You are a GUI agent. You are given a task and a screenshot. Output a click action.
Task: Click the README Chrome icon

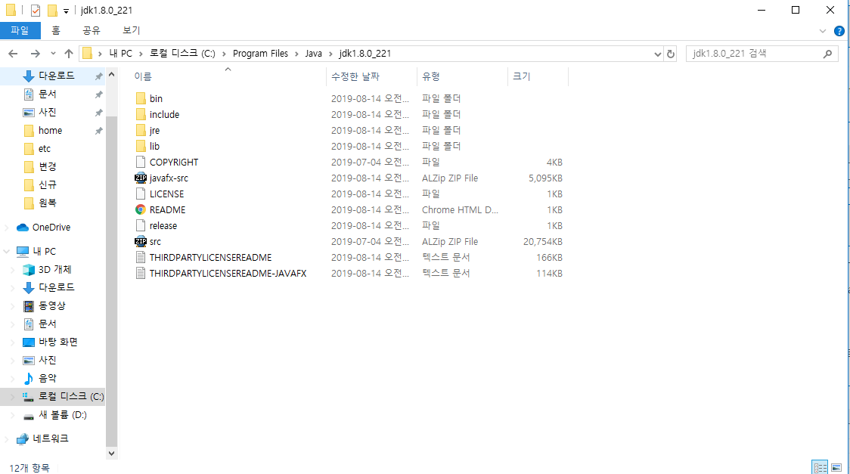[141, 209]
